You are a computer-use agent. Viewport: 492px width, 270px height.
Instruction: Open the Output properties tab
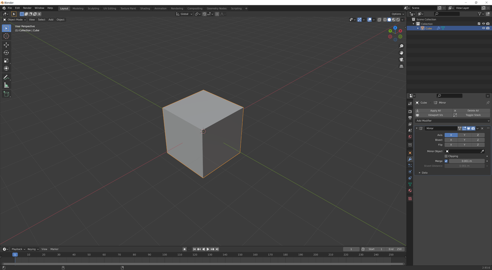[x=410, y=118]
